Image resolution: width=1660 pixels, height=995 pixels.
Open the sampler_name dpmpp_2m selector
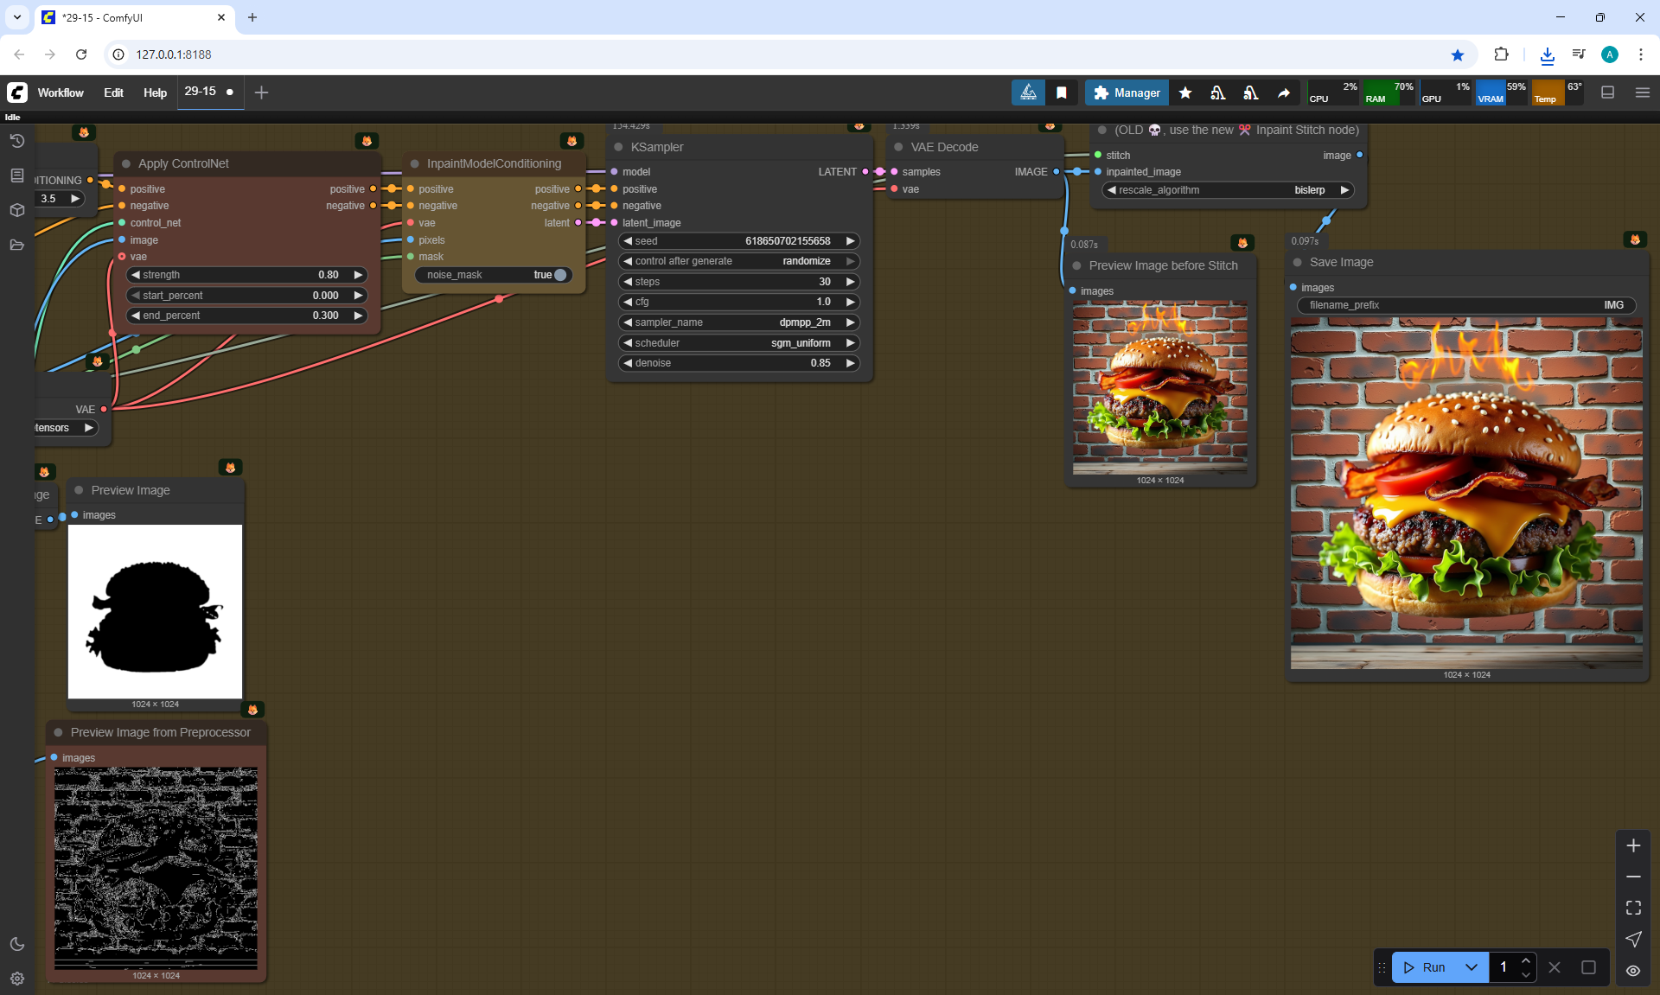pos(739,322)
